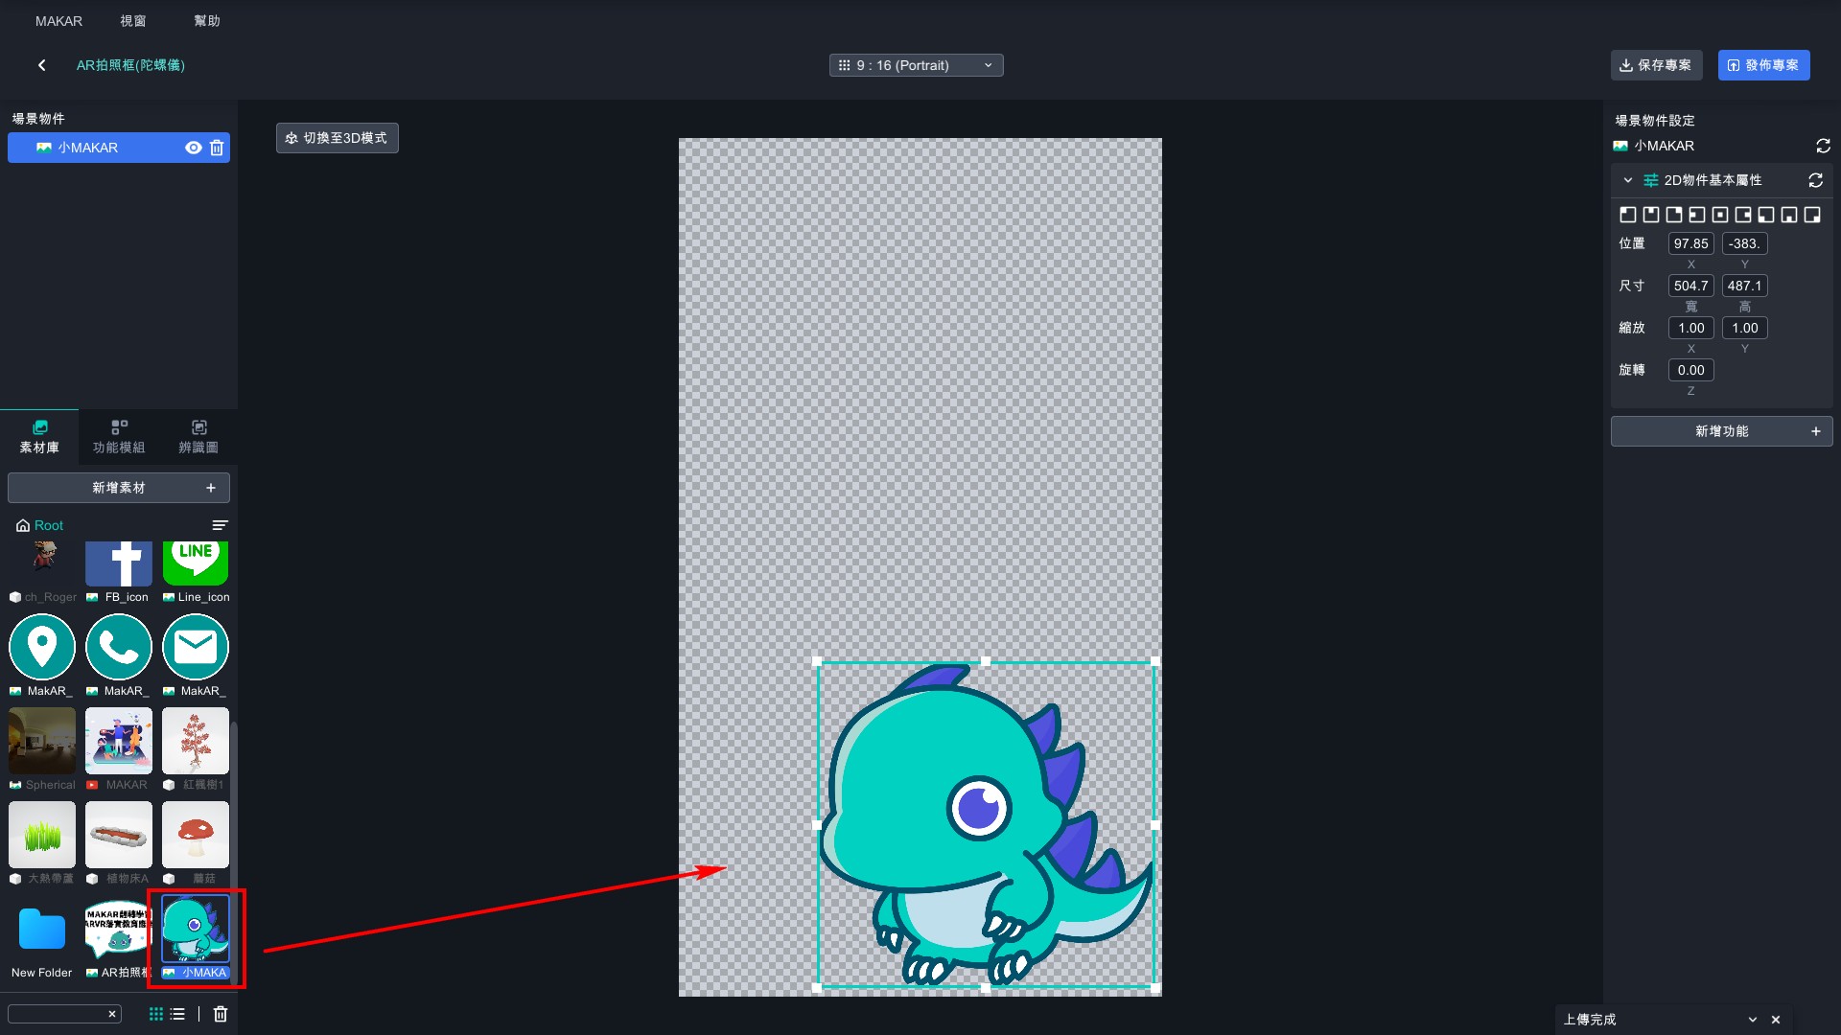This screenshot has width=1841, height=1035.
Task: Anchor object to middle-right alignment
Action: tap(1742, 215)
